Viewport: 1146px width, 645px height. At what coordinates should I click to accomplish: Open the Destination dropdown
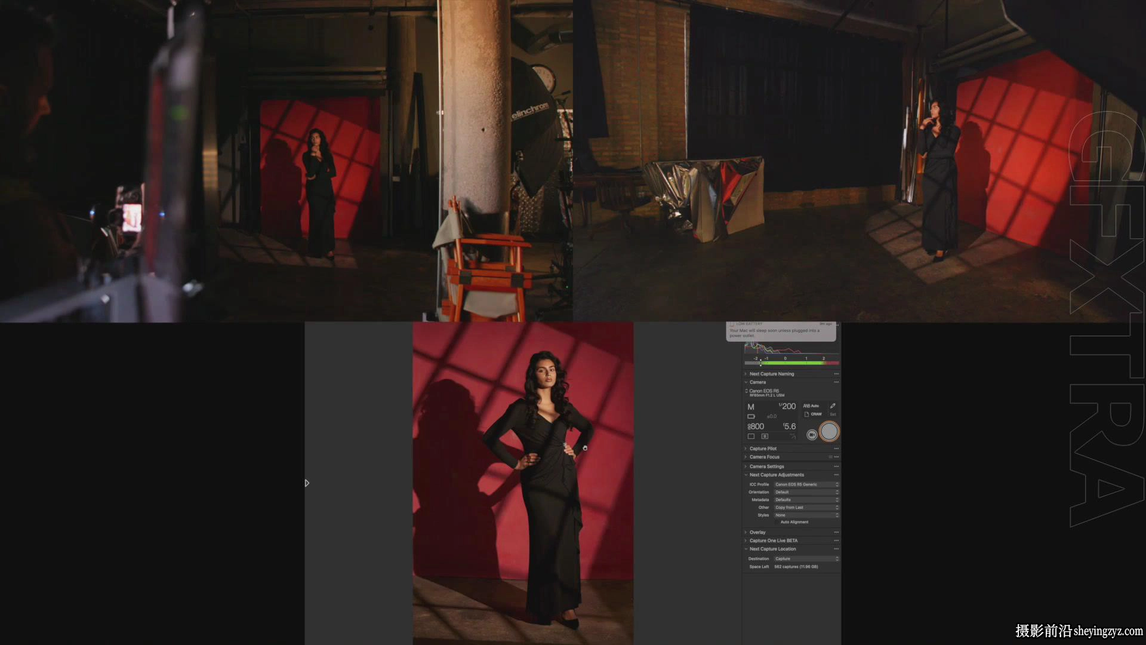click(806, 559)
